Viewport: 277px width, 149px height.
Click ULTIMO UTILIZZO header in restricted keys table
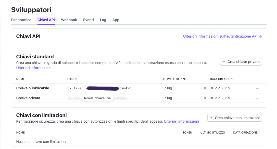213,133
